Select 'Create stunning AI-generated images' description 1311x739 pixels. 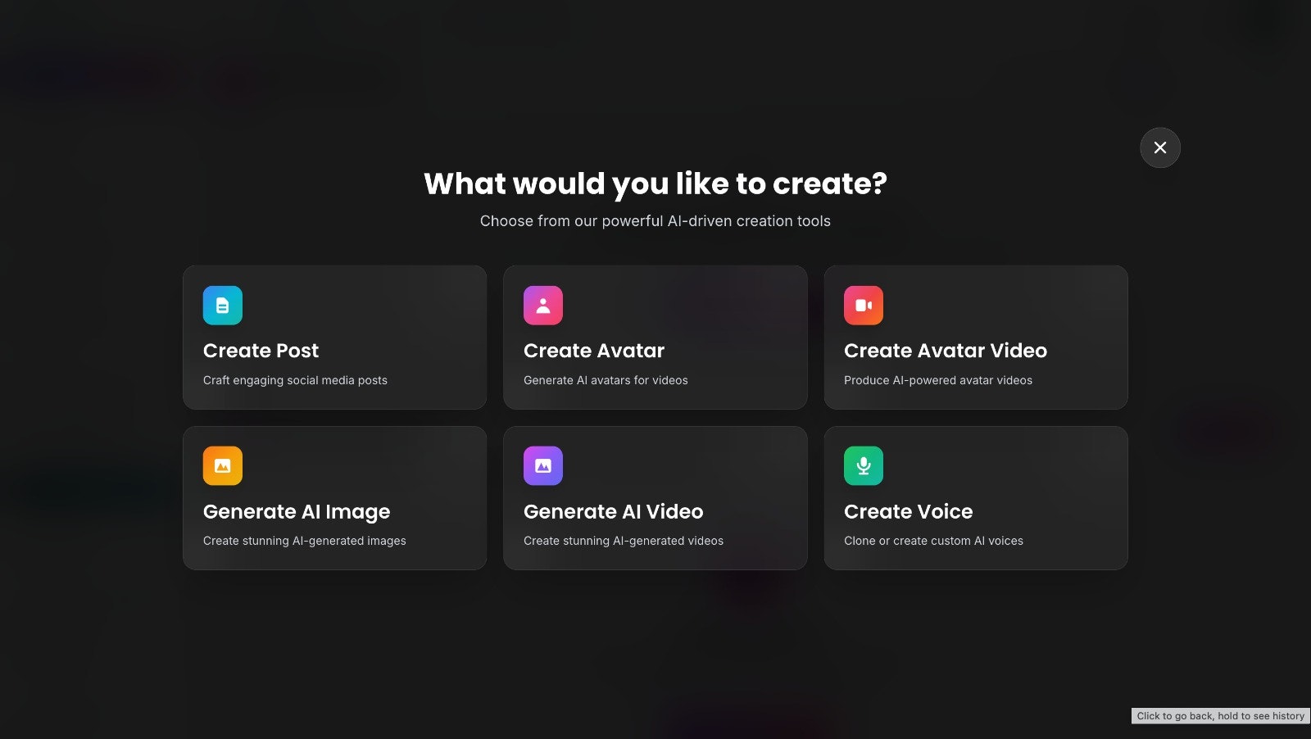pos(304,541)
